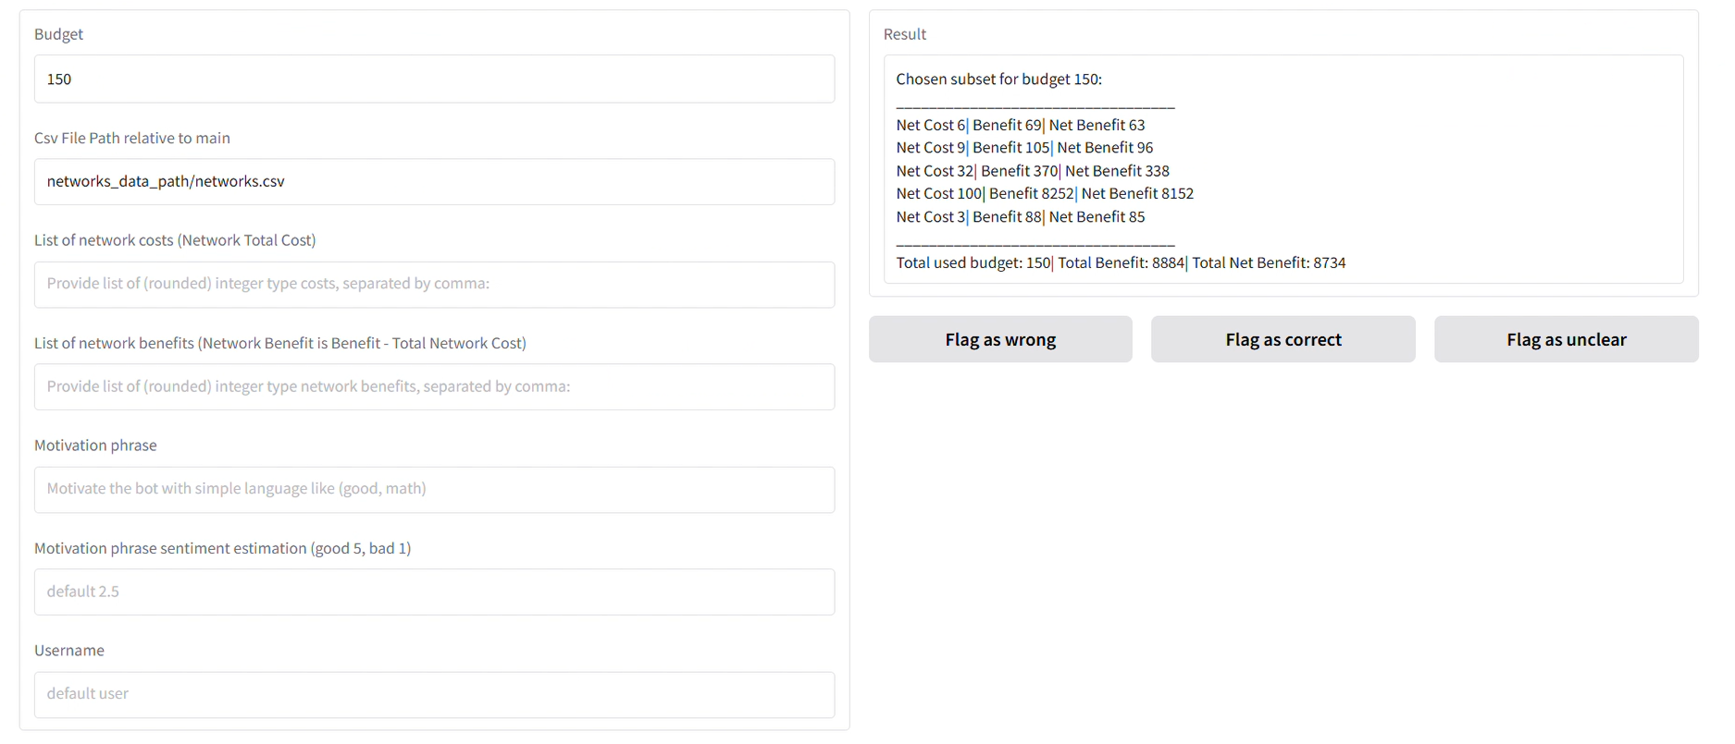Click the Budget field label
This screenshot has height=744, width=1735.
[58, 34]
